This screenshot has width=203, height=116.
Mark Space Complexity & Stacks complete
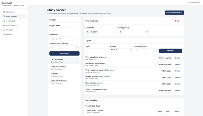click(x=165, y=90)
